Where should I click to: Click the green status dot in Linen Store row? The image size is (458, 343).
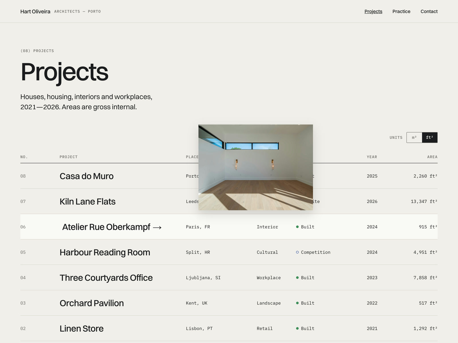click(297, 329)
